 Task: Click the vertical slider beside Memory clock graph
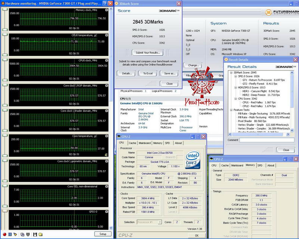pyautogui.click(x=5, y=19)
